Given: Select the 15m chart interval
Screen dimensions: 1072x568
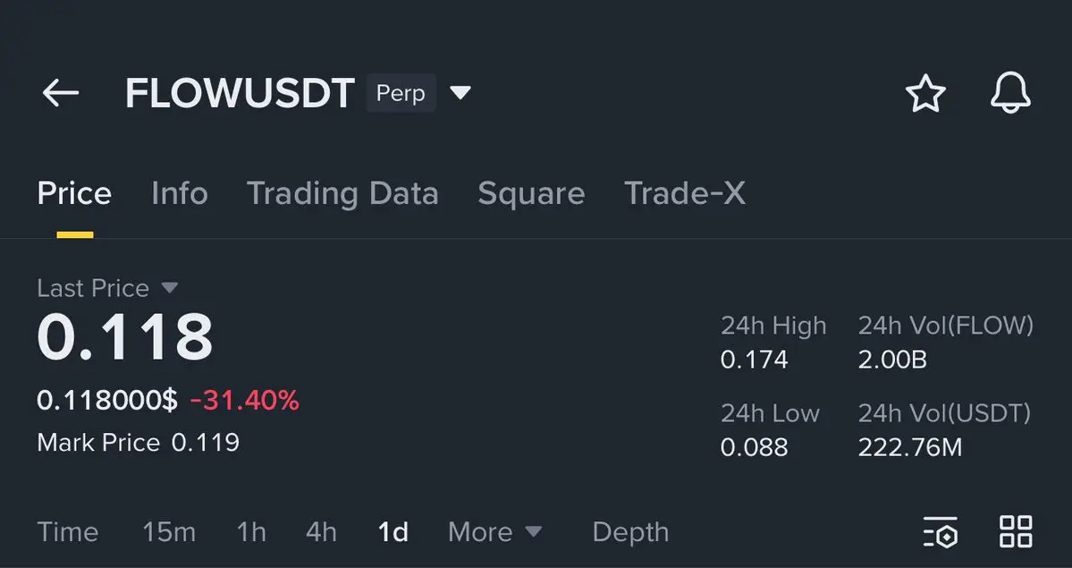Looking at the screenshot, I should pyautogui.click(x=169, y=532).
